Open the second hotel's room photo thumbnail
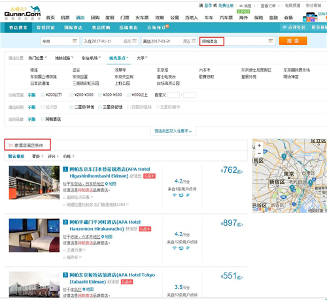This screenshot has height=300, width=327. click(x=34, y=235)
